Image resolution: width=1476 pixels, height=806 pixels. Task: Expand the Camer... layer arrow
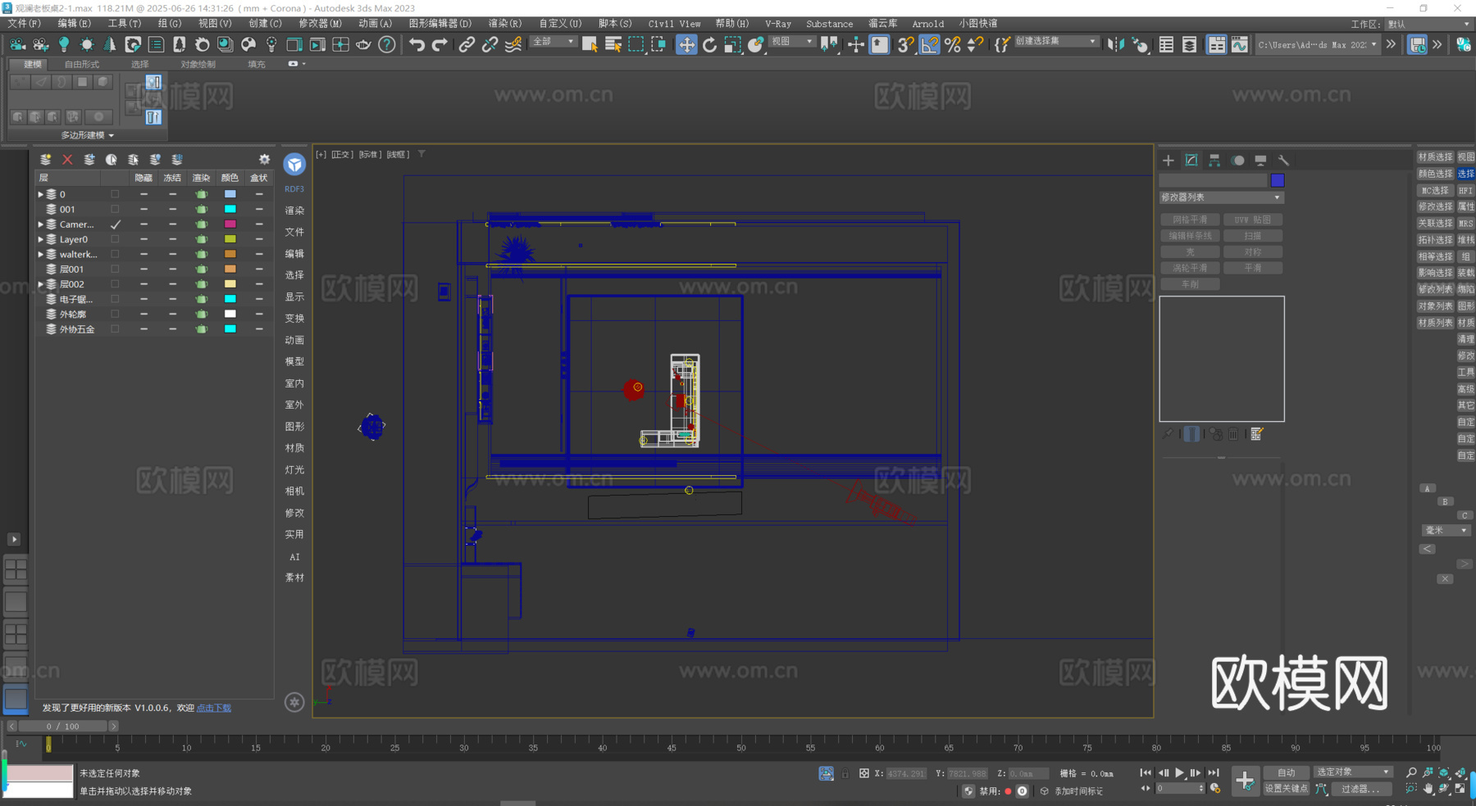(40, 224)
